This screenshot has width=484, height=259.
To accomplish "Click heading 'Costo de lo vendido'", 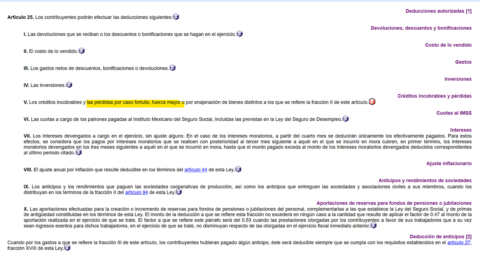I will 448,45.
